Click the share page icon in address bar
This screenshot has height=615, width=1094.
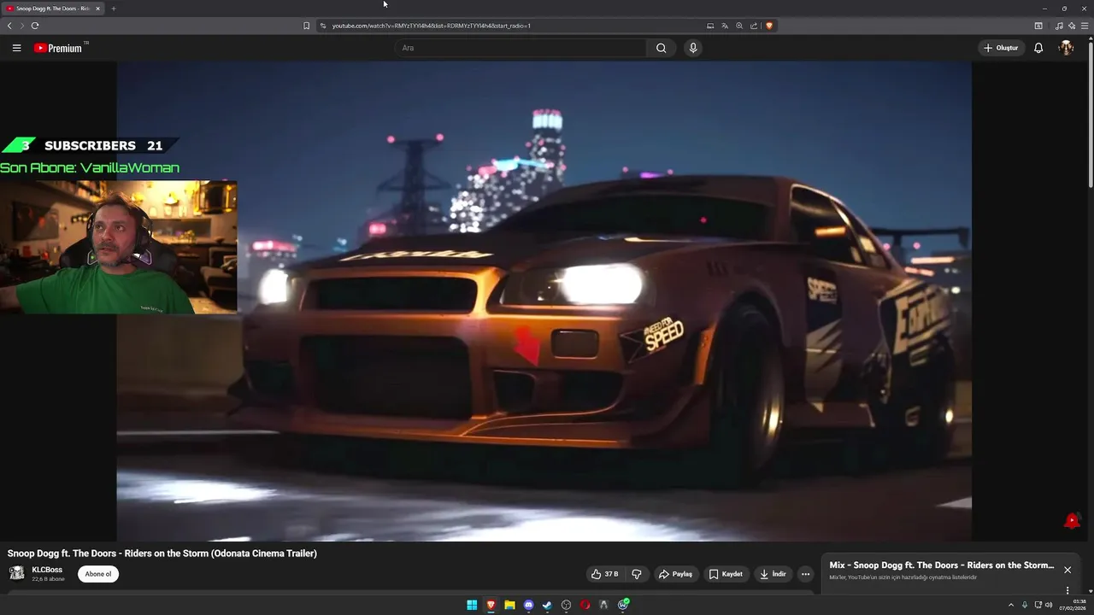[x=754, y=26]
